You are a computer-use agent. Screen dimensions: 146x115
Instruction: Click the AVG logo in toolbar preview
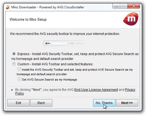(x=48, y=43)
